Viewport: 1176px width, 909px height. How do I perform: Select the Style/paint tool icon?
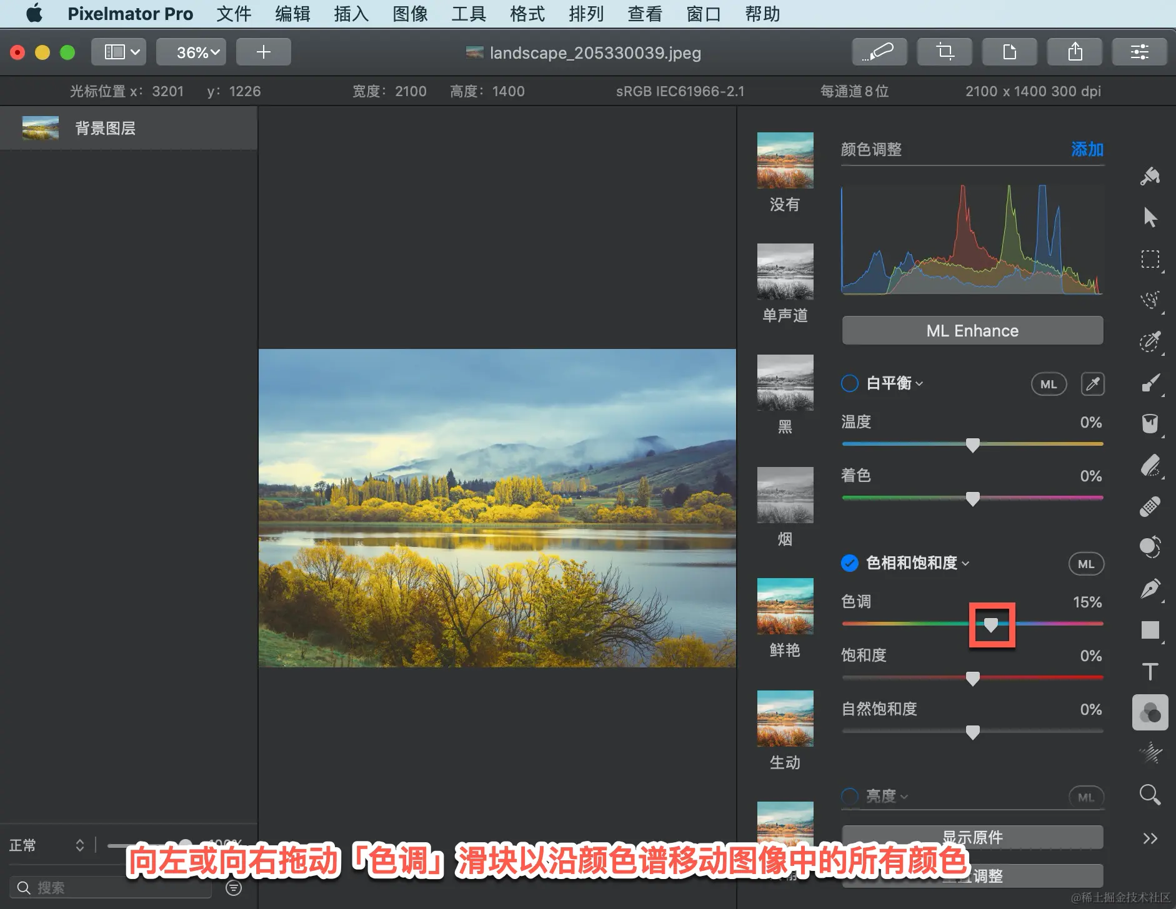[1150, 177]
